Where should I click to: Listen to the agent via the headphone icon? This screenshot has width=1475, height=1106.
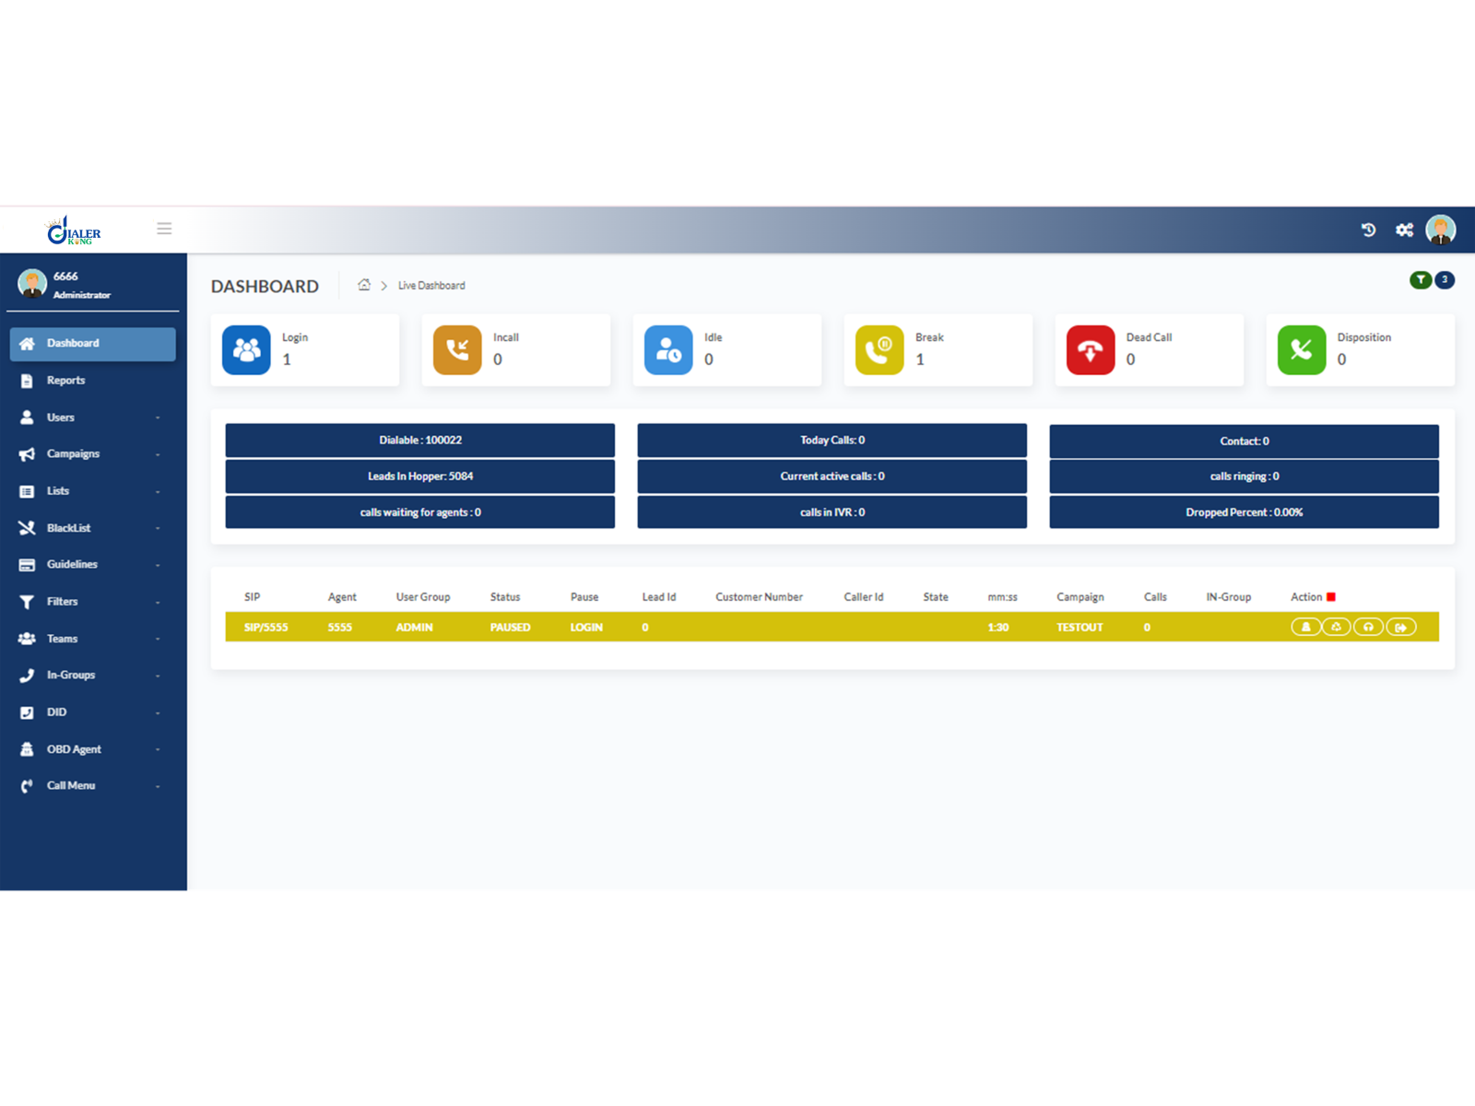point(1368,627)
